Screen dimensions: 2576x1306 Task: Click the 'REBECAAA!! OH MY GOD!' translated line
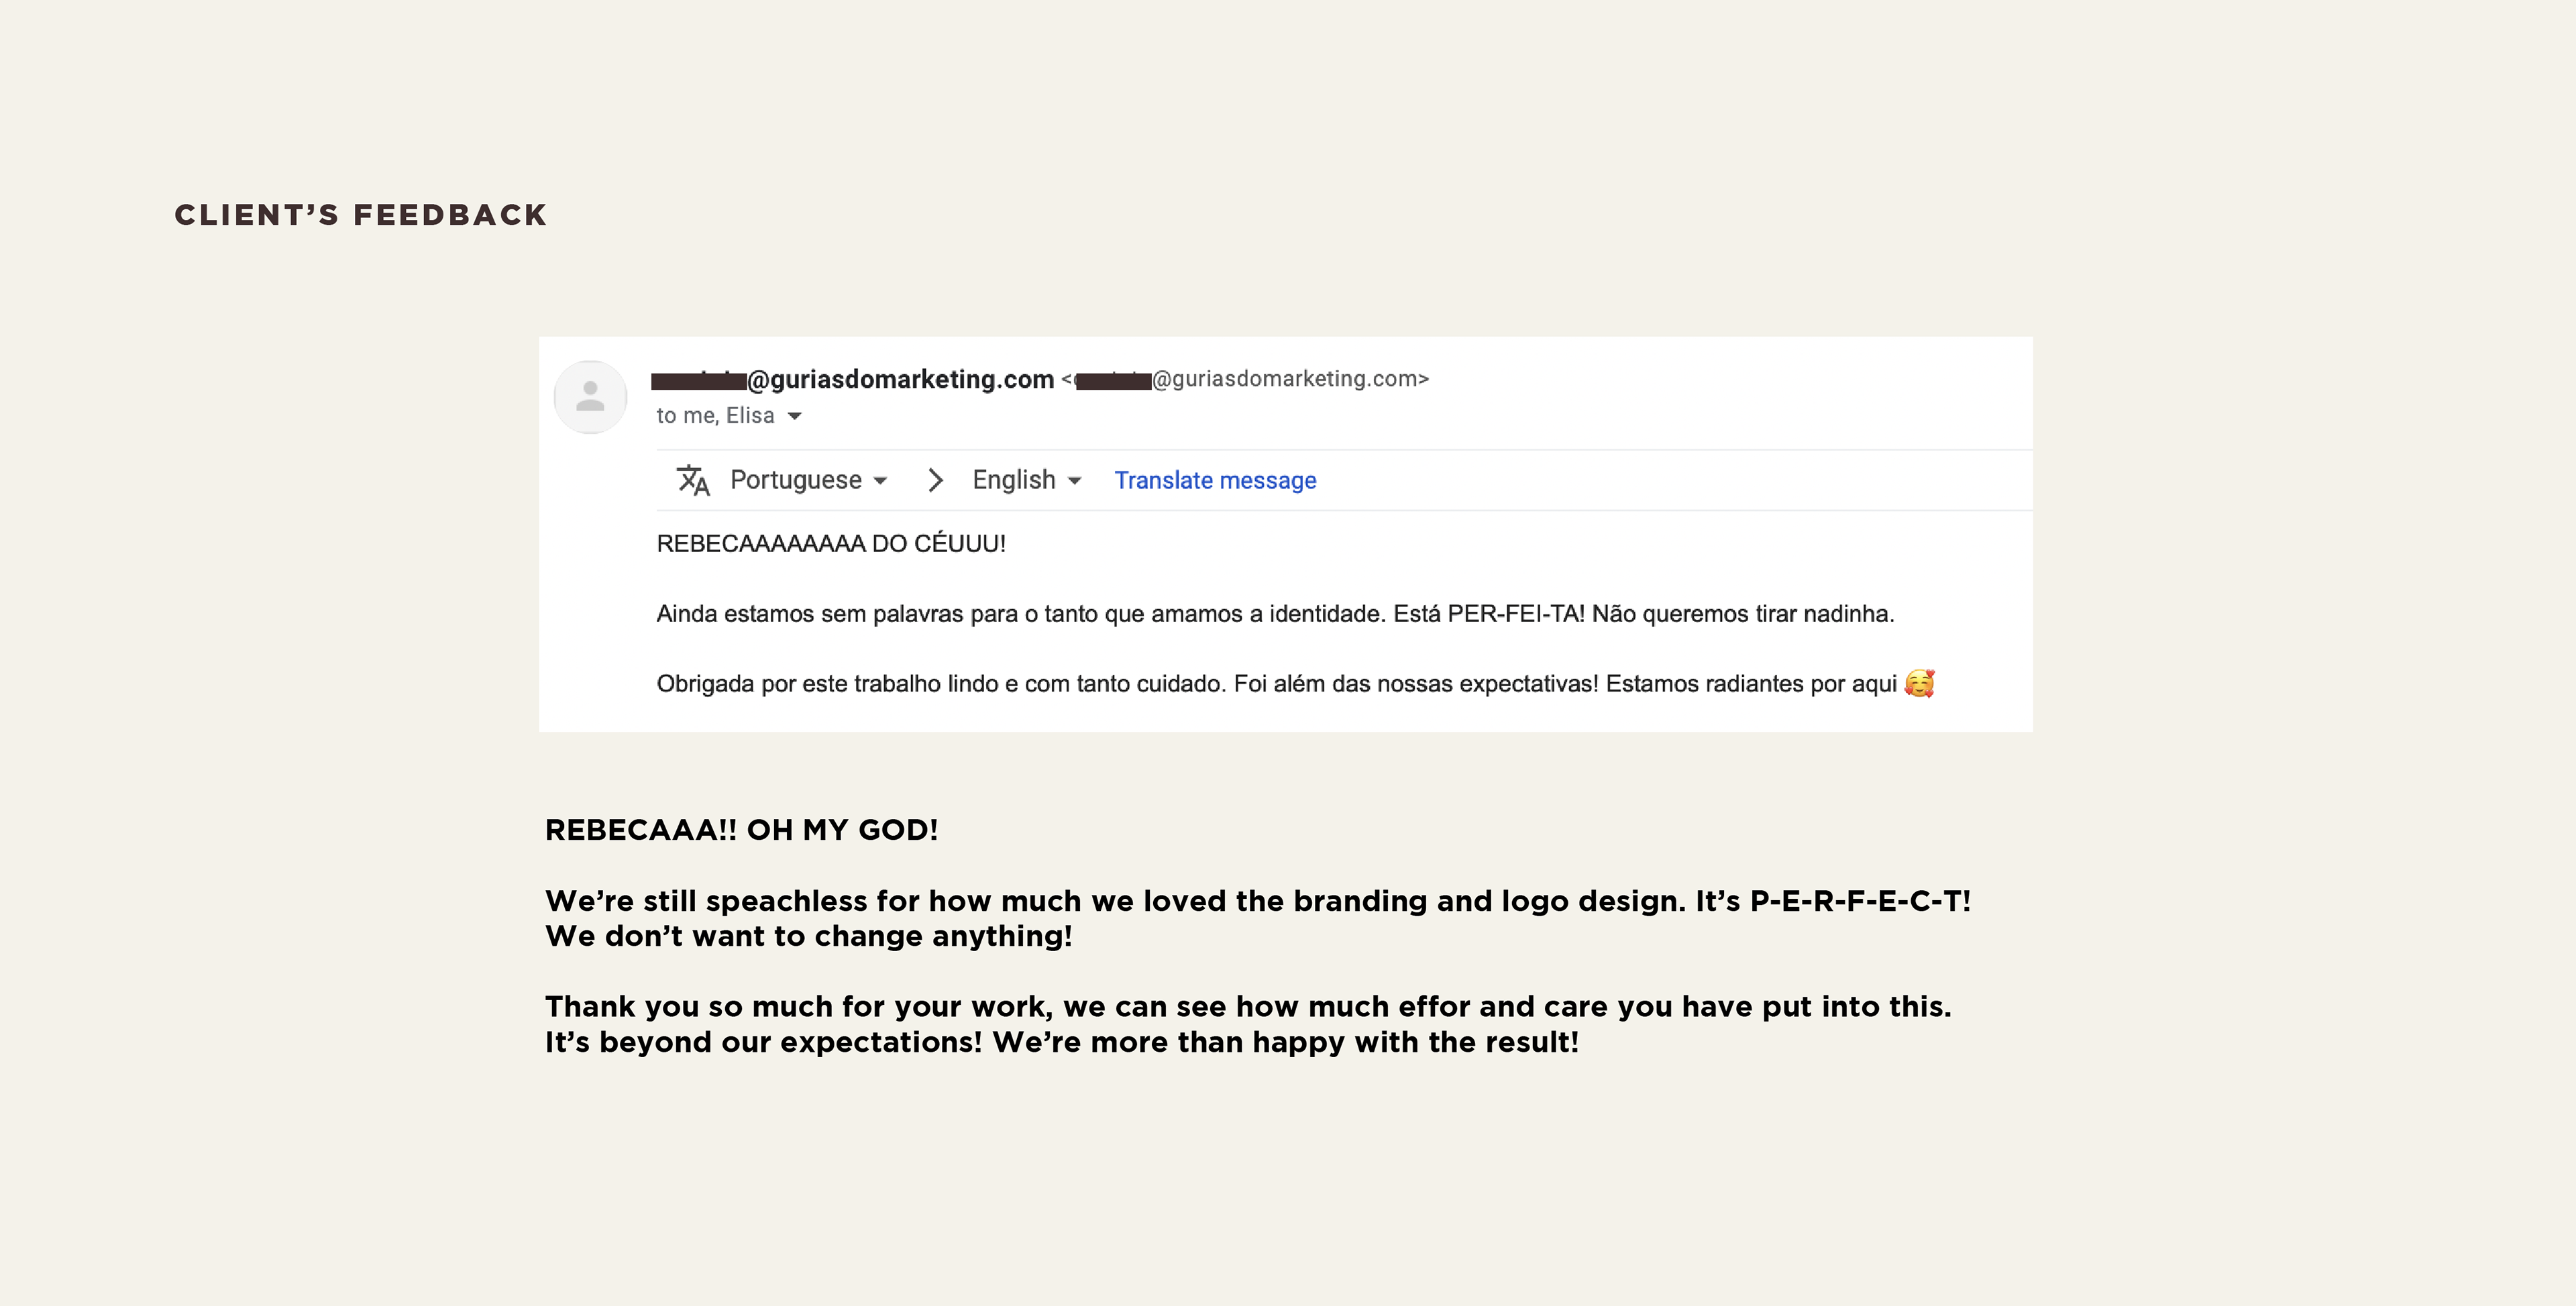741,830
